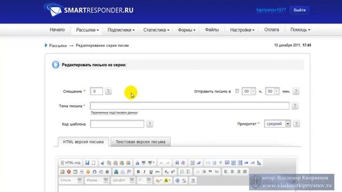The width and height of the screenshot is (342, 192).
Task: Toggle Bold formatting
Action: (x=138, y=172)
